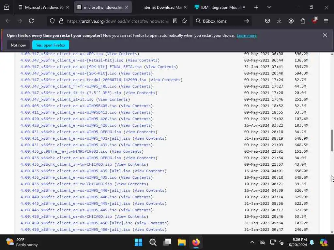Open Firefox account menu
The width and height of the screenshot is (334, 250).
click(x=291, y=21)
